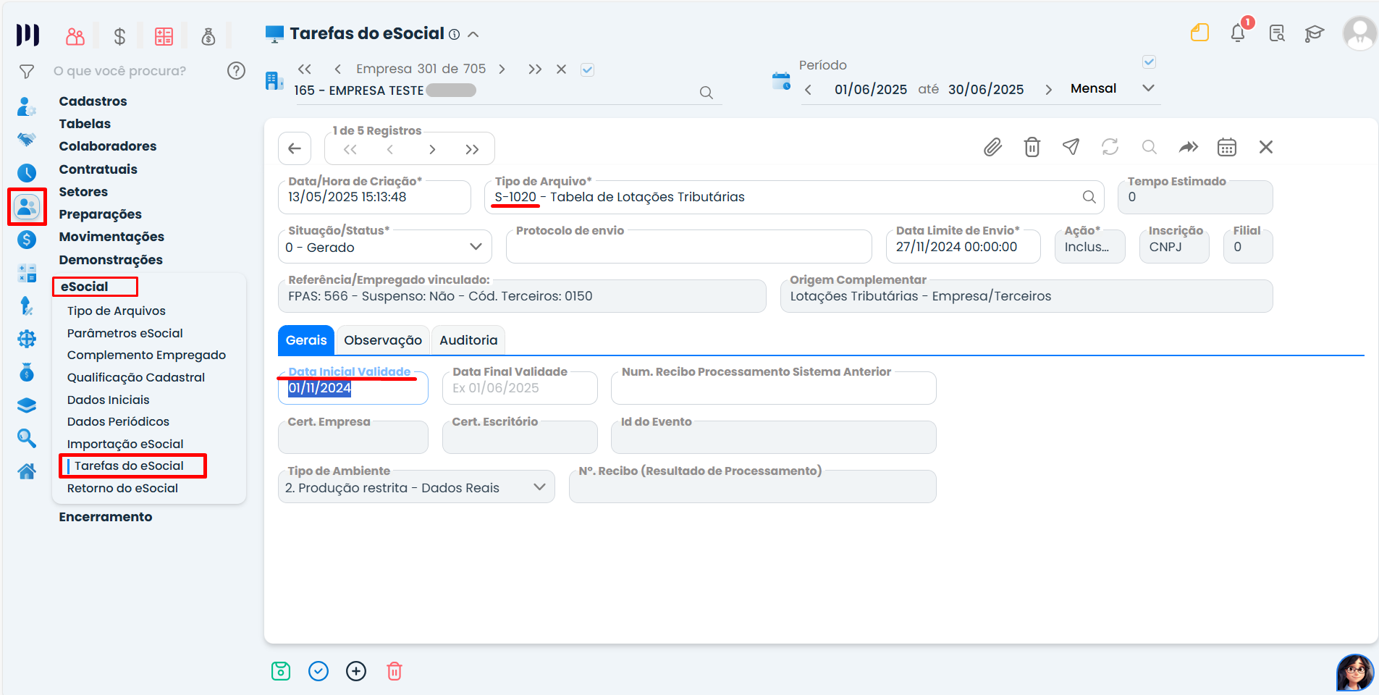The height and width of the screenshot is (695, 1379).
Task: Switch to the Auditoria tab
Action: tap(468, 340)
